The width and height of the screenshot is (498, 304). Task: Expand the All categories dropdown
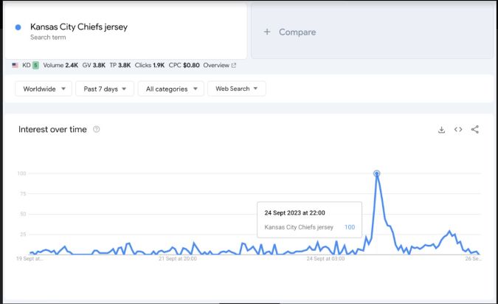(171, 89)
